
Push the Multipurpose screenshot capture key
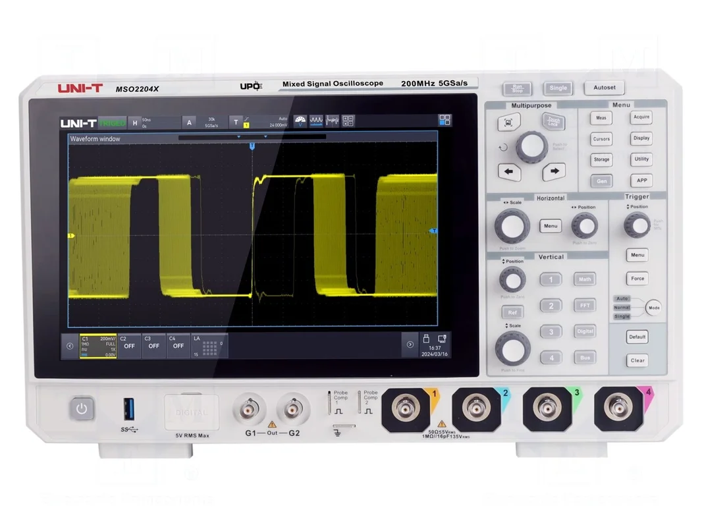pos(508,123)
